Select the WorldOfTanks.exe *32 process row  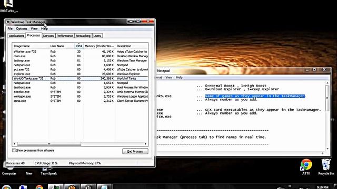click(x=80, y=78)
